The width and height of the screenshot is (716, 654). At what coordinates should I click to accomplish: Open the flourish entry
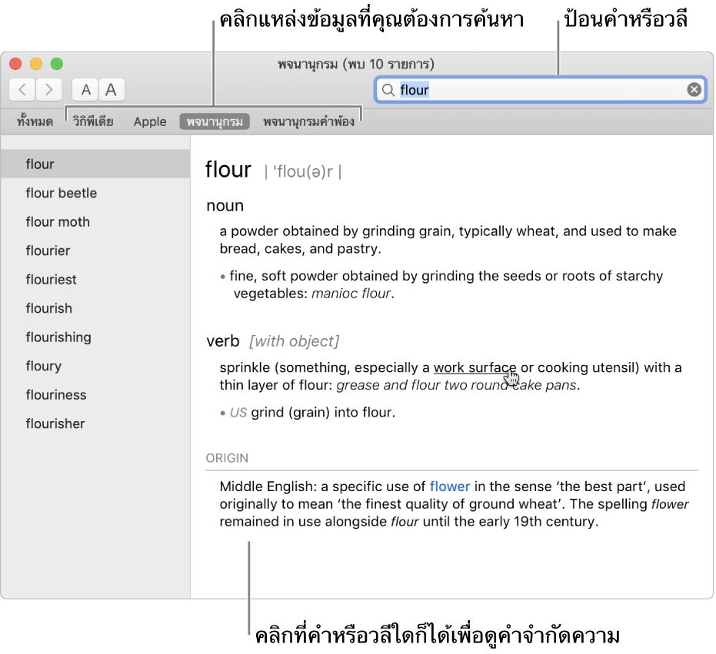pyautogui.click(x=95, y=308)
